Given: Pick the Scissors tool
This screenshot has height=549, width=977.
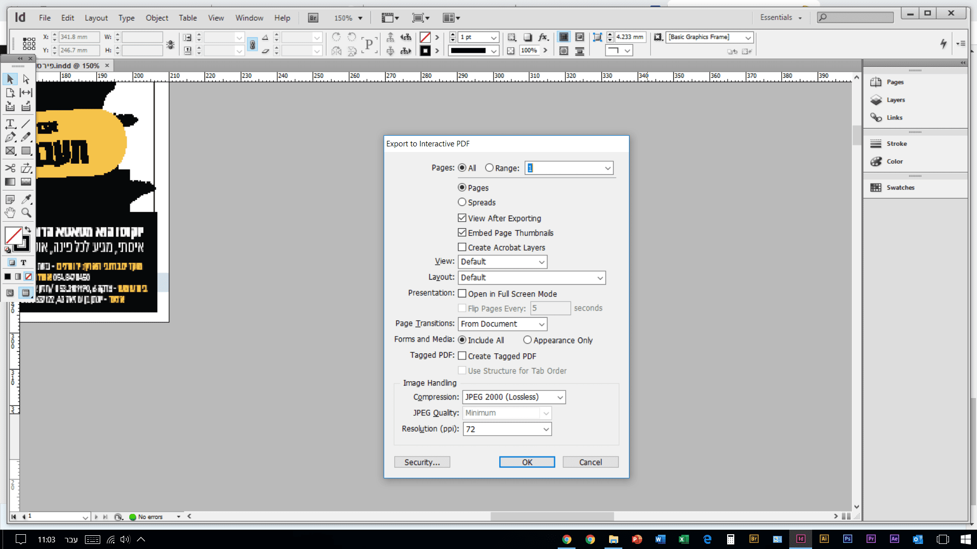Looking at the screenshot, I should click(x=10, y=168).
